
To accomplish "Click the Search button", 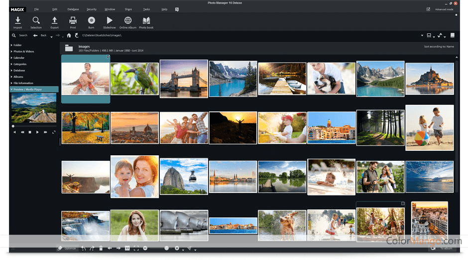I will click(x=19, y=35).
